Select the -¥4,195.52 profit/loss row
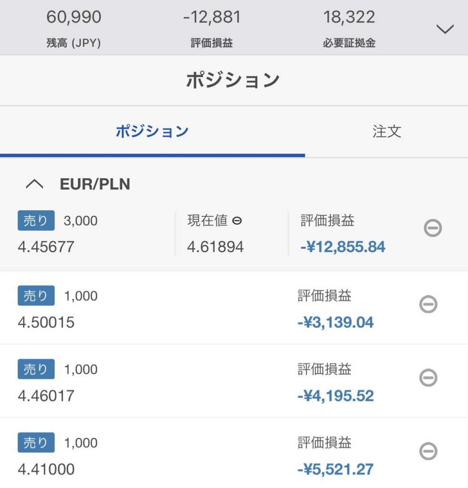This screenshot has width=468, height=488. [234, 381]
